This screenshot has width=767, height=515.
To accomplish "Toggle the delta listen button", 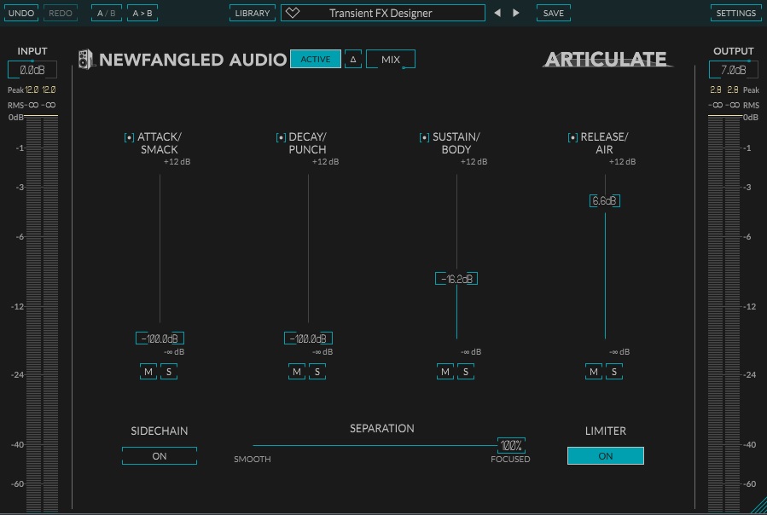I will pos(352,59).
